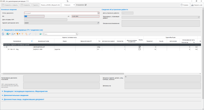Select the tree row '01 -104 - 01 - Изд.'
The width and height of the screenshot is (204, 110).
(x=101, y=49)
